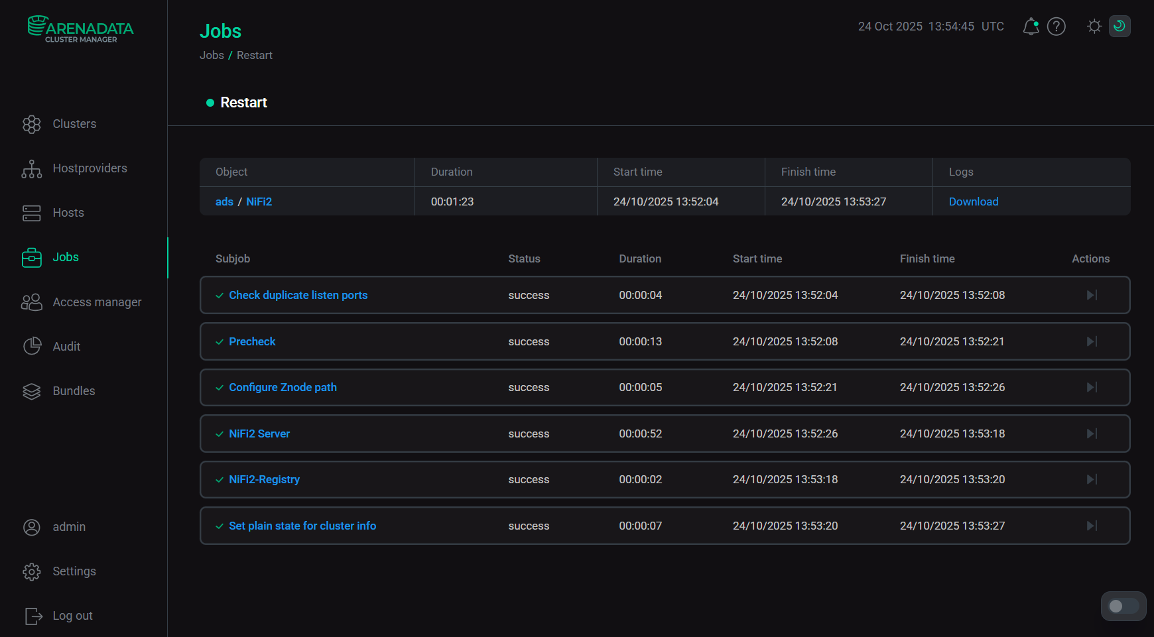Select dark theme moon icon
Image resolution: width=1154 pixels, height=637 pixels.
point(1120,27)
